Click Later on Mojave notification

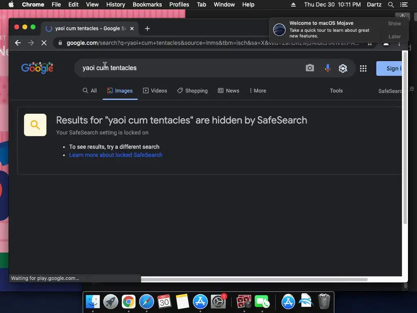point(394,36)
